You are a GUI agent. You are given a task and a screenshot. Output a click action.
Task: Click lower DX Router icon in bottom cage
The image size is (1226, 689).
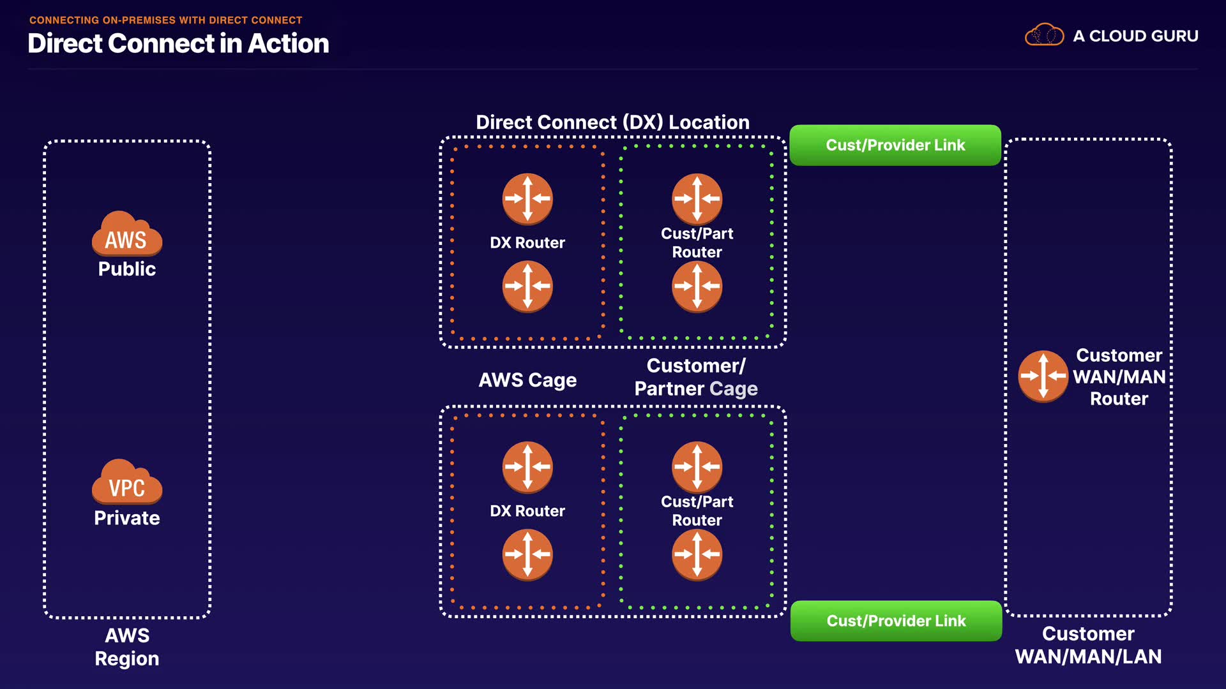pos(527,554)
